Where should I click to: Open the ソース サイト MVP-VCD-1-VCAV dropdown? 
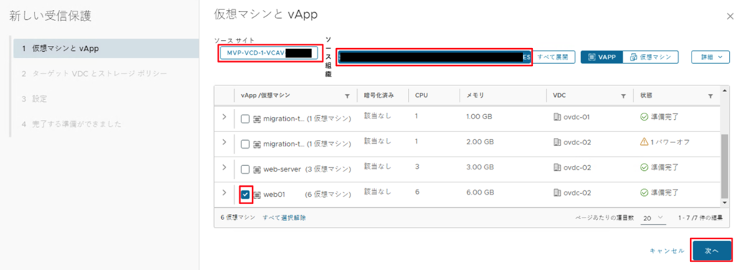269,53
